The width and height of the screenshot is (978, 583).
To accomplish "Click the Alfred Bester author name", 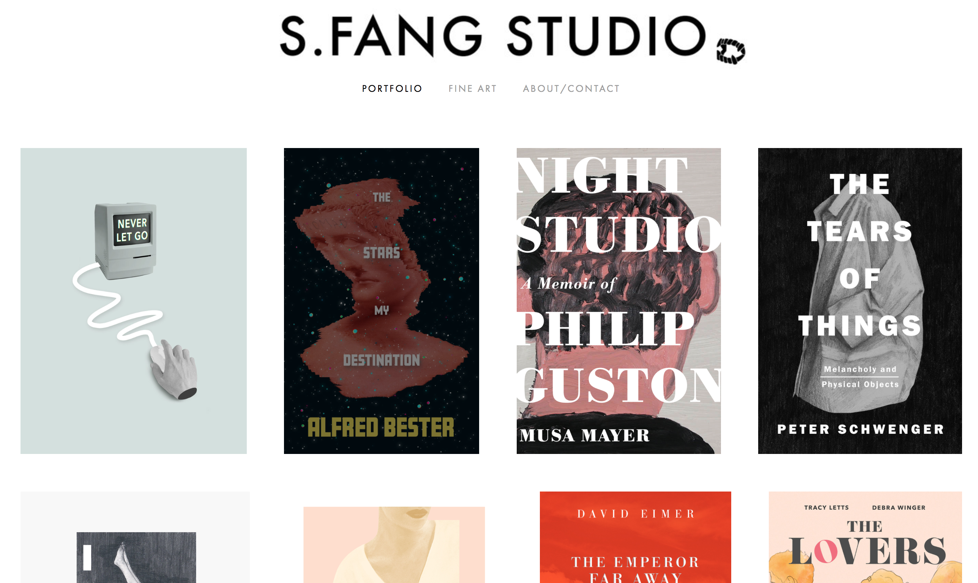I will [x=381, y=427].
